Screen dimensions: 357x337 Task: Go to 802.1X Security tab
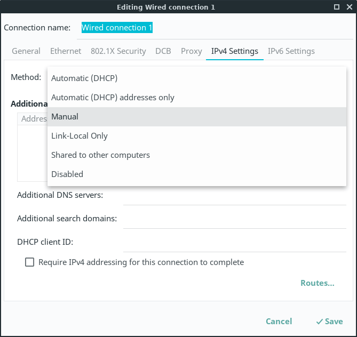pos(118,51)
